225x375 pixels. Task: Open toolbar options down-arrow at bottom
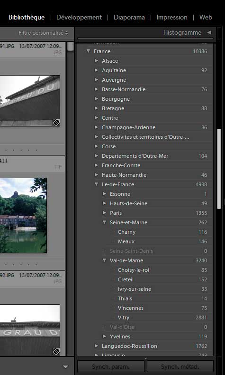[66, 367]
